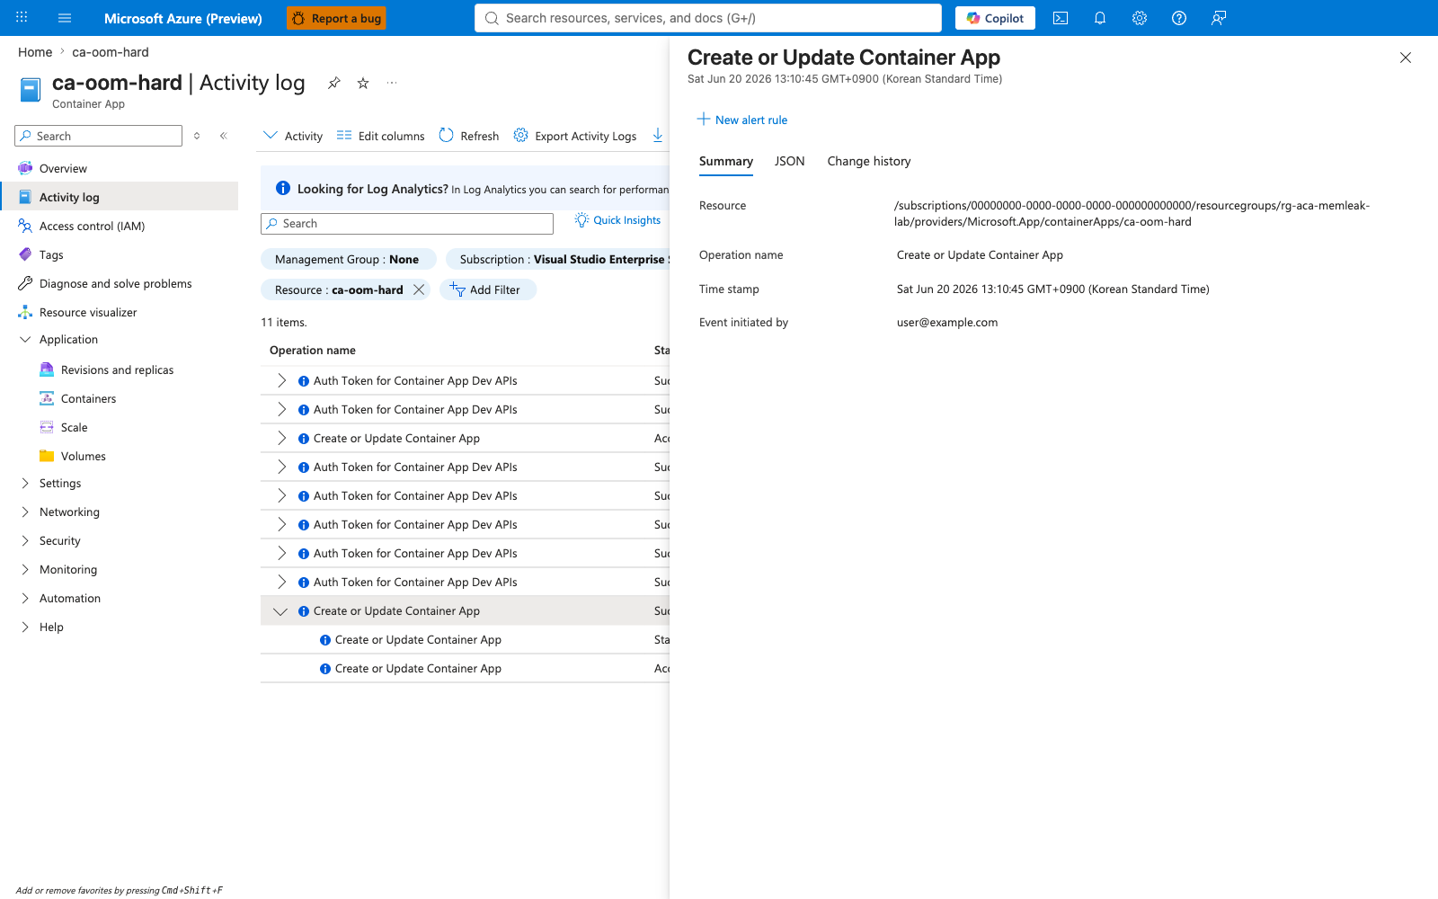Show the portal hamburger menu
The height and width of the screenshot is (899, 1438).
65,18
